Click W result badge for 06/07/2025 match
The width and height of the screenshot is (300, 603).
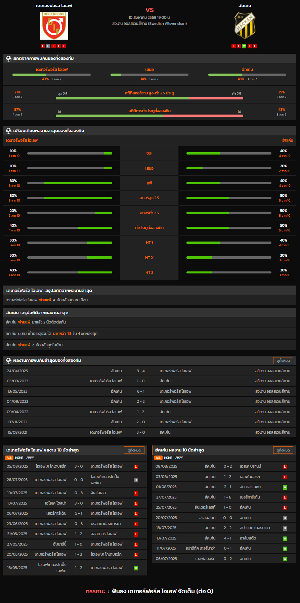point(285,559)
